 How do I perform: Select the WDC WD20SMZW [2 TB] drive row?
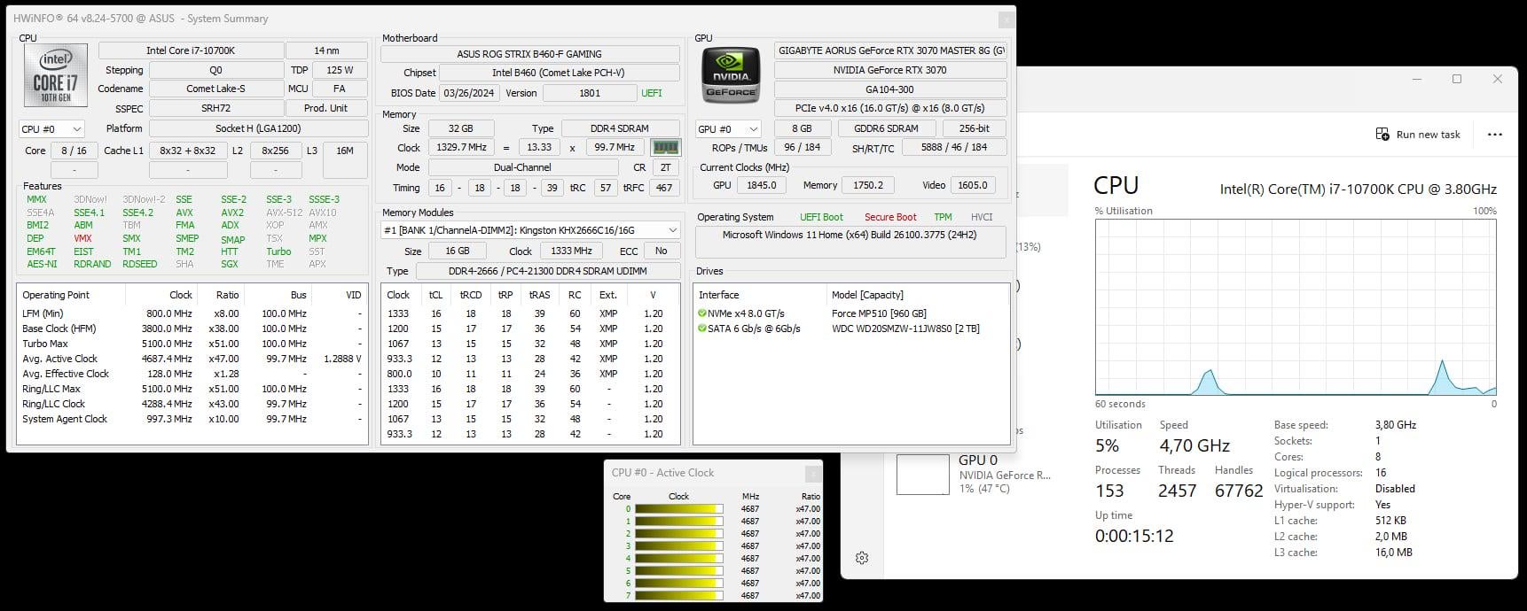pos(850,329)
